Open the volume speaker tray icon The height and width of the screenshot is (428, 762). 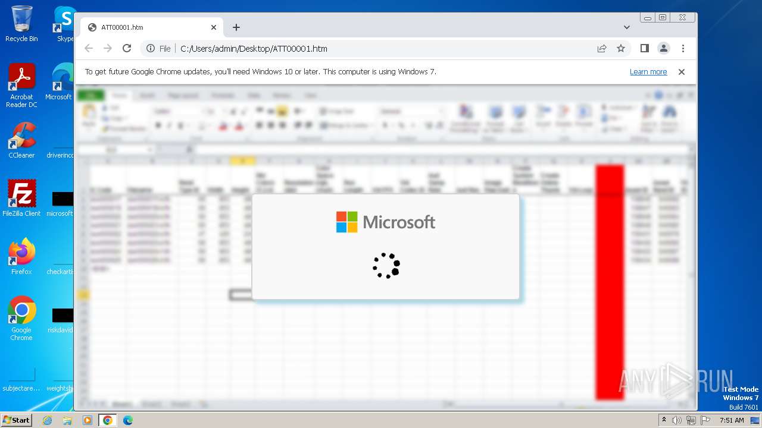[677, 420]
